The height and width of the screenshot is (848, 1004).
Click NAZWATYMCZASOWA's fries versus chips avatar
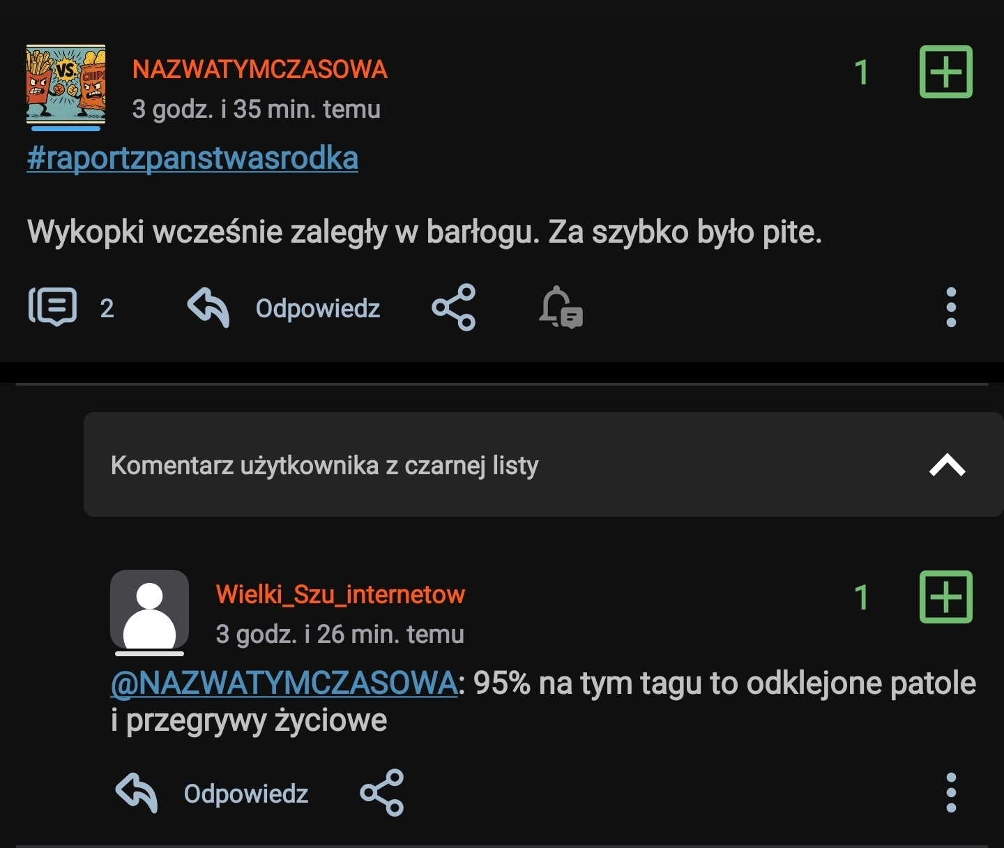click(66, 84)
